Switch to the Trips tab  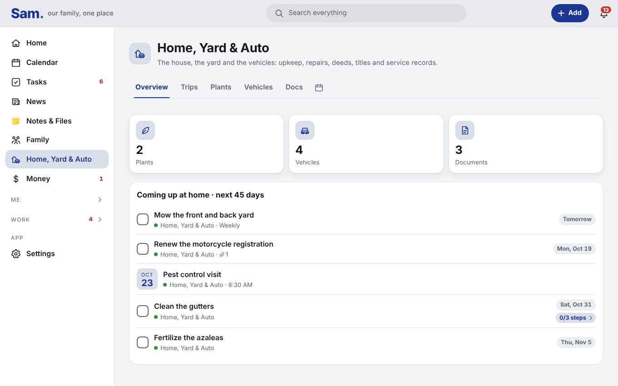coord(189,87)
